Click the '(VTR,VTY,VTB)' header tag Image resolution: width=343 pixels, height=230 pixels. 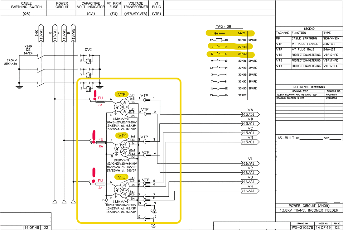point(136,13)
